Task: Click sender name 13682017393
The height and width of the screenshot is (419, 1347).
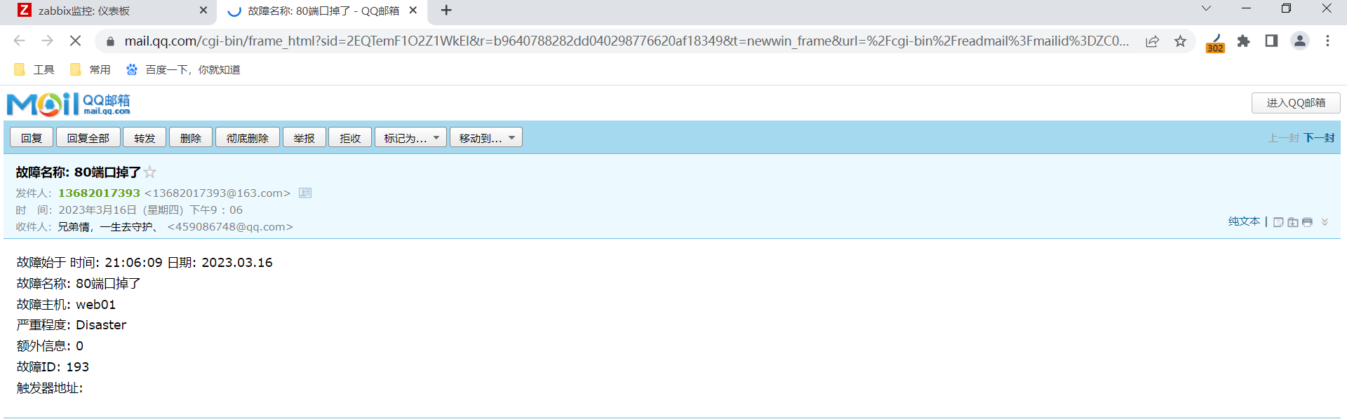Action: coord(99,193)
